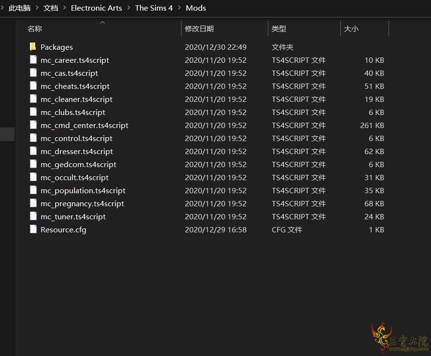Select mc_cheats.ts4script file name

click(x=75, y=86)
